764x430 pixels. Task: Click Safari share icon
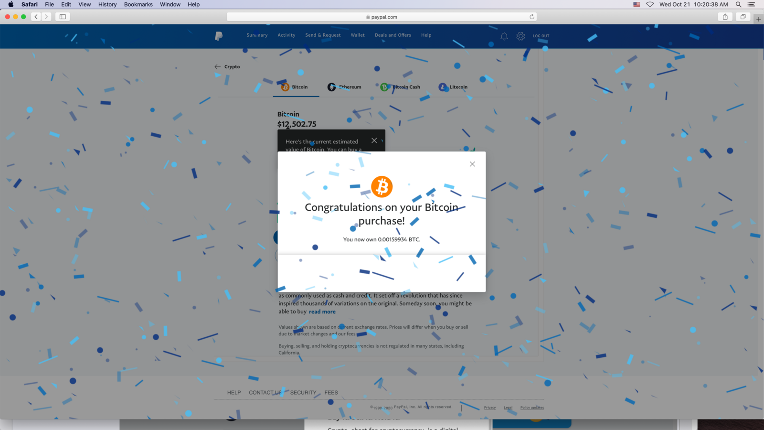725,17
